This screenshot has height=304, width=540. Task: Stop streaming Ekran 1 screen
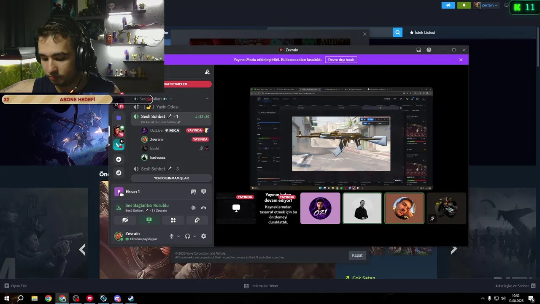pos(204,192)
